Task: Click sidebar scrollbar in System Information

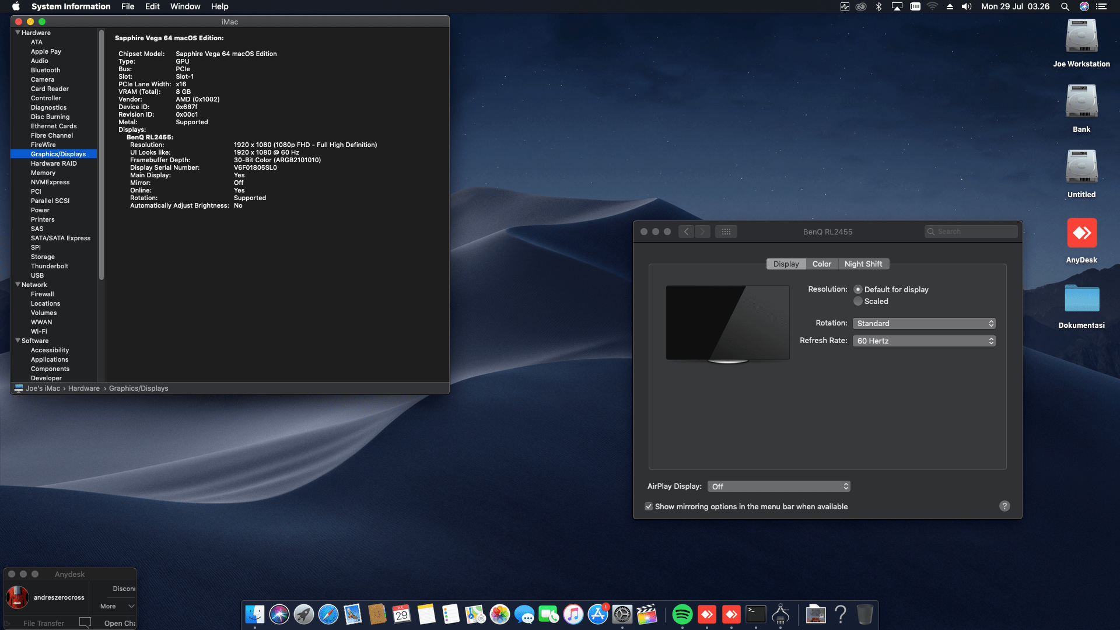Action: click(101, 155)
